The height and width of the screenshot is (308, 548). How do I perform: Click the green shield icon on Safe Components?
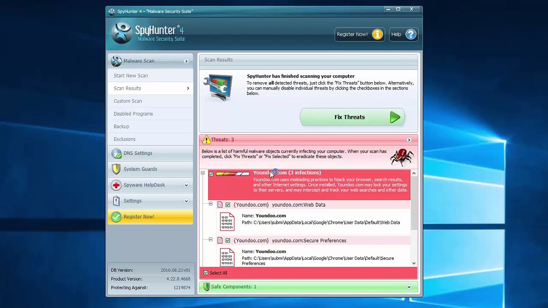[206, 287]
